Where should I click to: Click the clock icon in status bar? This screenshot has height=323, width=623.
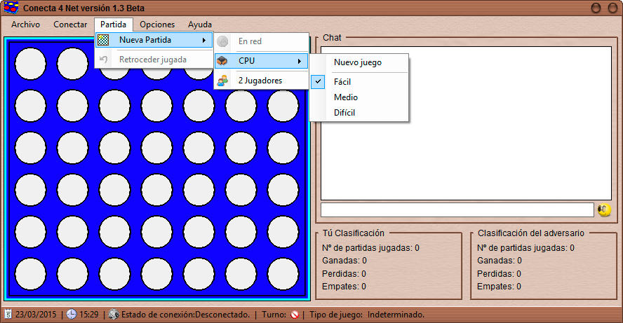click(72, 315)
